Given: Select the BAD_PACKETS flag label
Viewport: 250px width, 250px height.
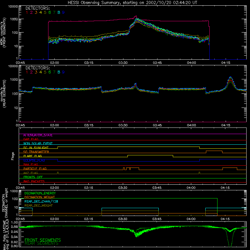Looking at the screenshot, I should tap(34, 181).
